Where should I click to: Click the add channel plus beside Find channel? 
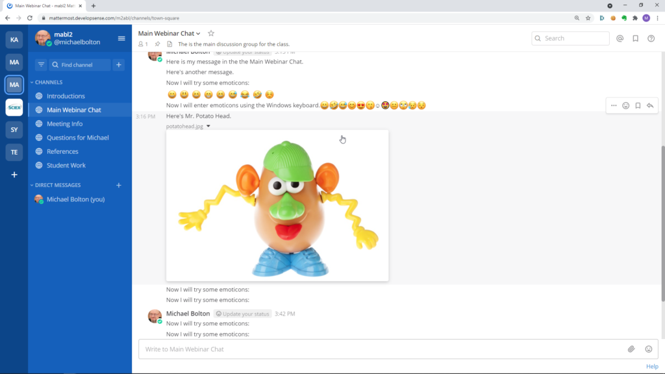point(119,65)
